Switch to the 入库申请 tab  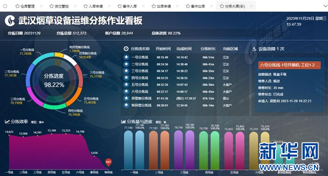tap(93, 6)
